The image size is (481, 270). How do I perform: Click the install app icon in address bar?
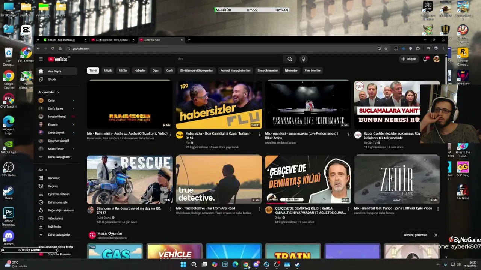379,48
